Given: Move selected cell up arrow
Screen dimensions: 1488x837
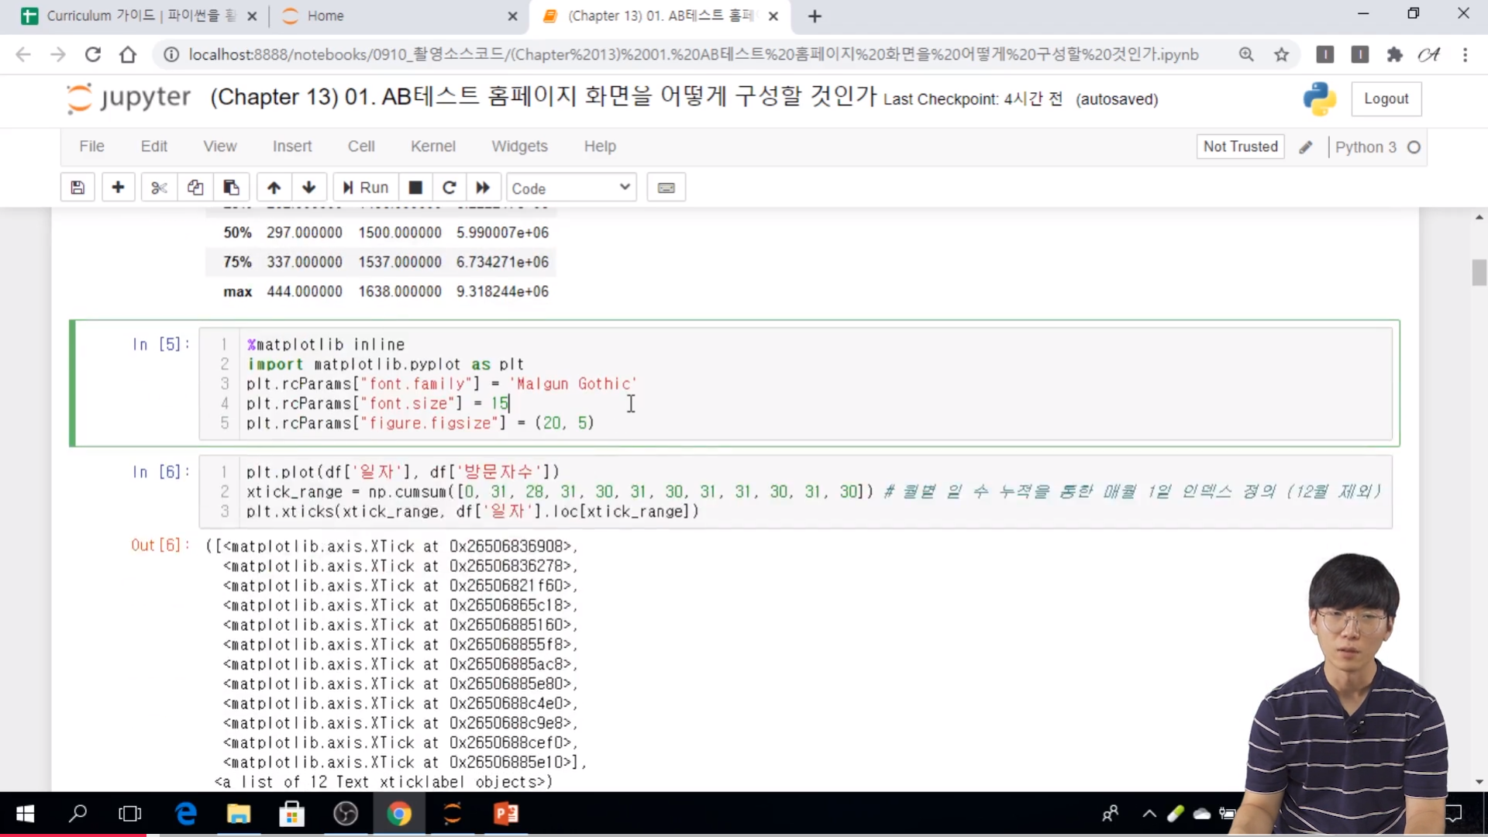Looking at the screenshot, I should coord(274,188).
